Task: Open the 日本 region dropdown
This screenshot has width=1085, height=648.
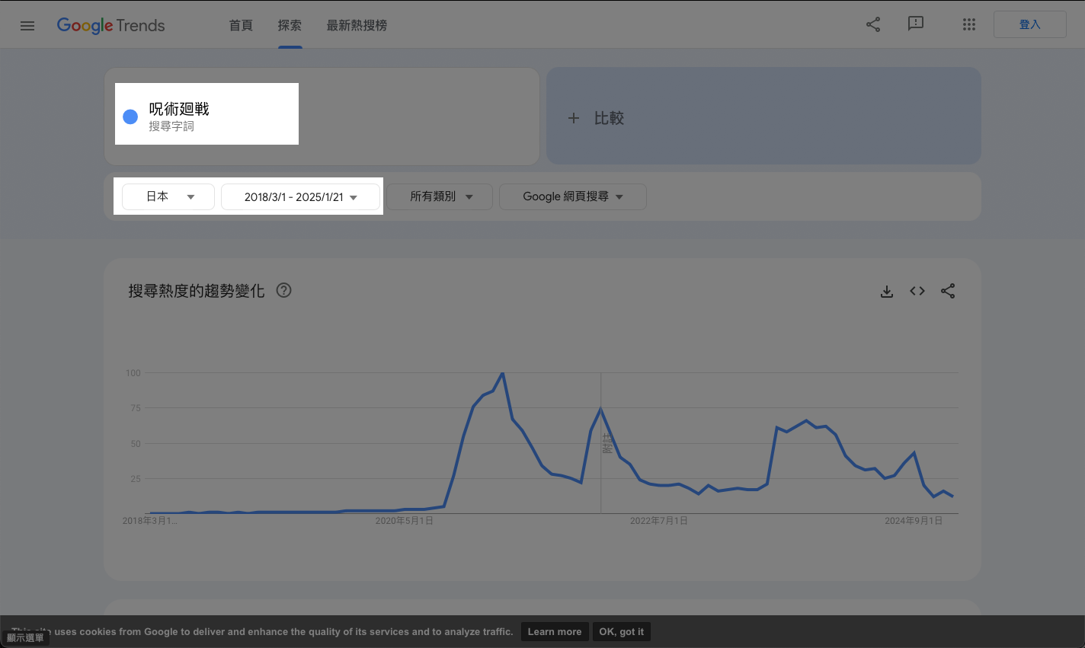Action: (x=168, y=196)
